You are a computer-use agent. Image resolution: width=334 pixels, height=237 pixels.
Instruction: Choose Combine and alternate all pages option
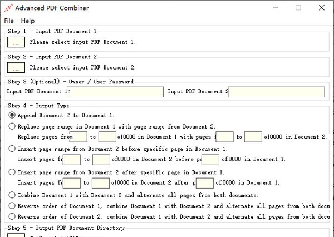click(12, 195)
